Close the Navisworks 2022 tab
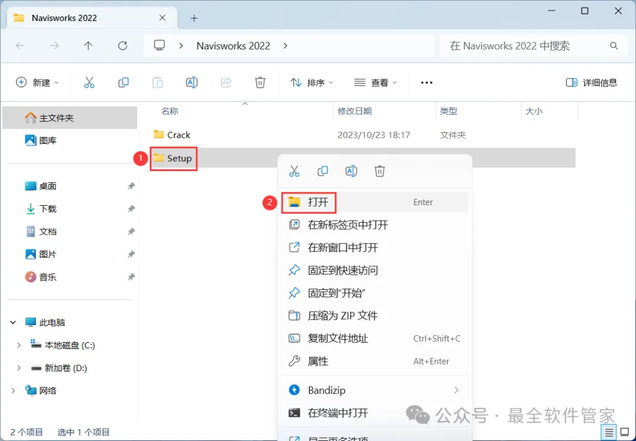This screenshot has width=636, height=441. (163, 18)
